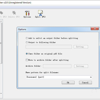Close the Options dialog
This screenshot has width=100, height=100.
click(x=95, y=29)
